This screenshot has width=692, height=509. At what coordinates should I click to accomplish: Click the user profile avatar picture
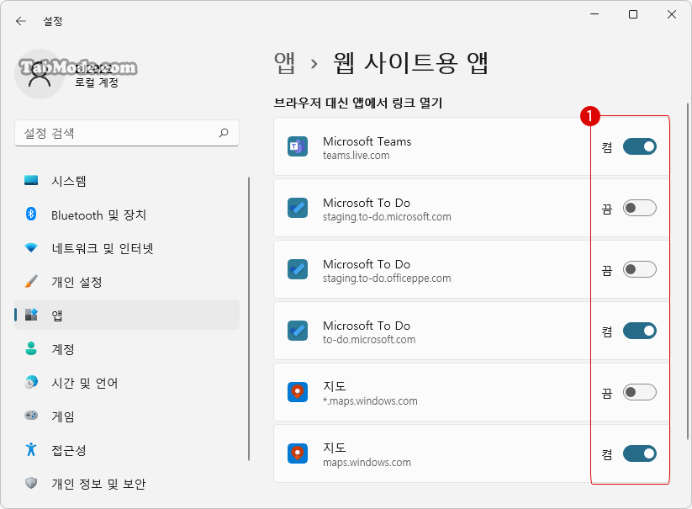click(40, 74)
